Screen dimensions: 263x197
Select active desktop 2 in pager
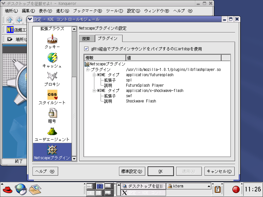(100, 186)
